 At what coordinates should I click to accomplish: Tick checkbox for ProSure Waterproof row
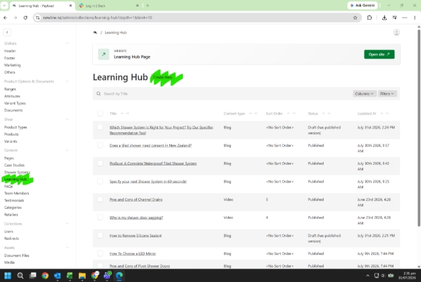pyautogui.click(x=100, y=163)
